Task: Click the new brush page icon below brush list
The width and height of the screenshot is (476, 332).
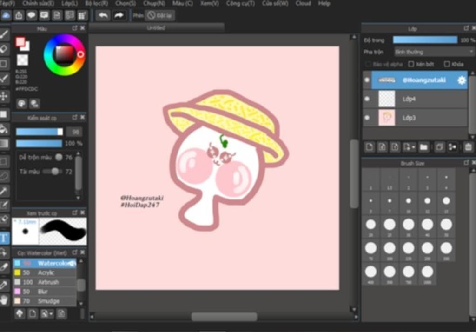Action: [x=33, y=313]
